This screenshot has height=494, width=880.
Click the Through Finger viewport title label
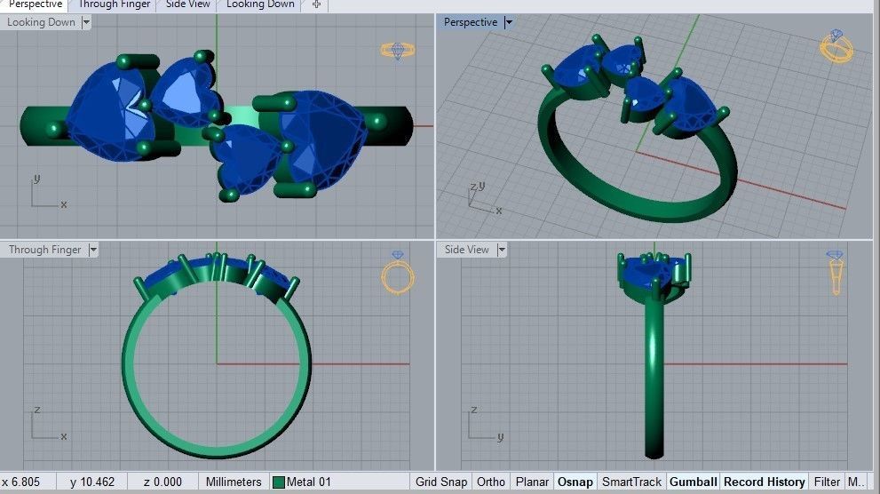[45, 250]
